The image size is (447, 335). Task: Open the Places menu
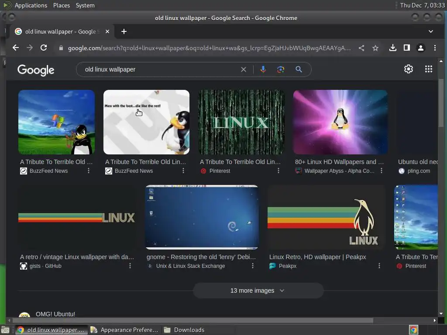coord(61,5)
